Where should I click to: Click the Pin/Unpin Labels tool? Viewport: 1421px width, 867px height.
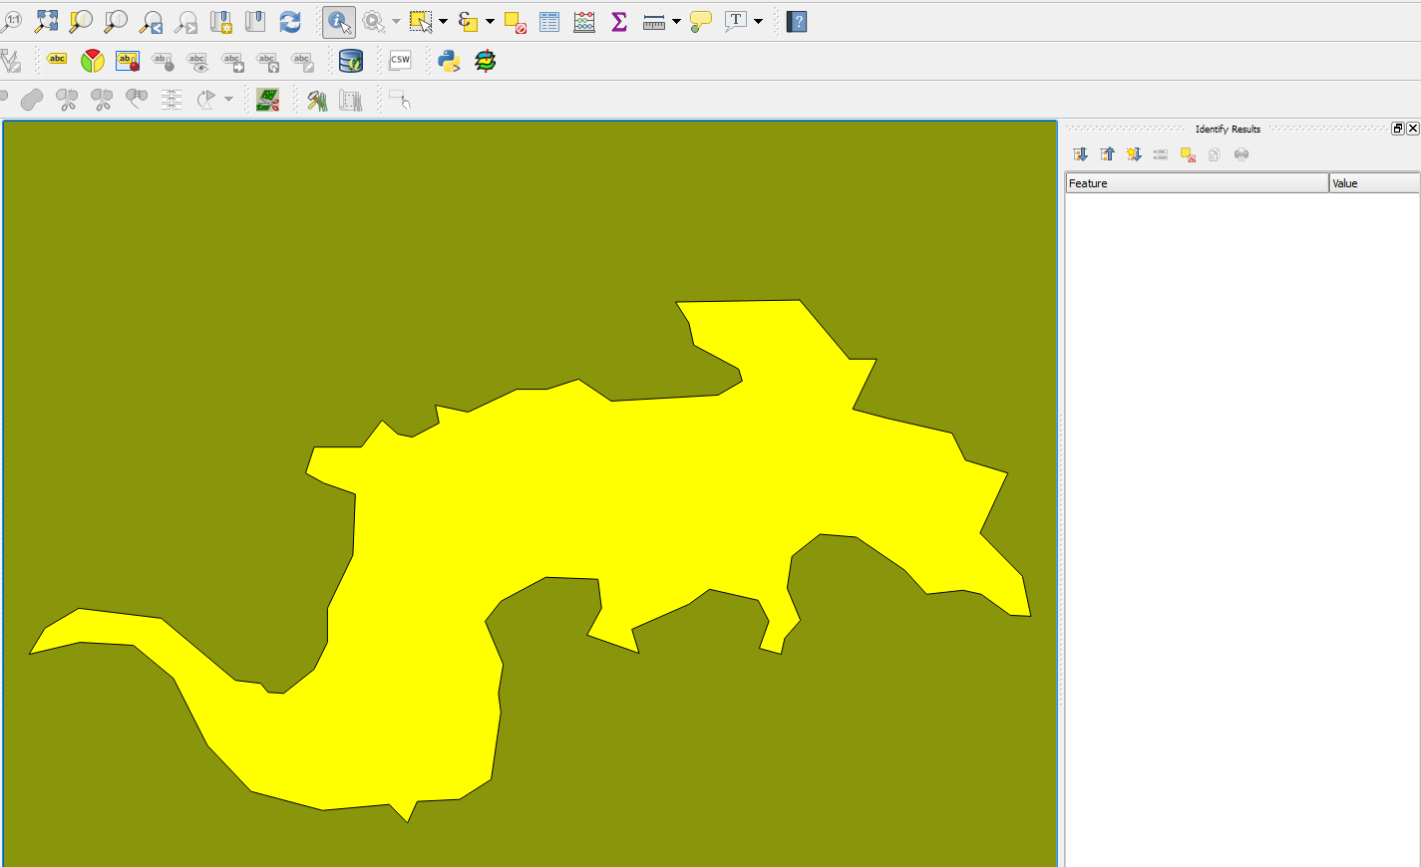[x=163, y=61]
